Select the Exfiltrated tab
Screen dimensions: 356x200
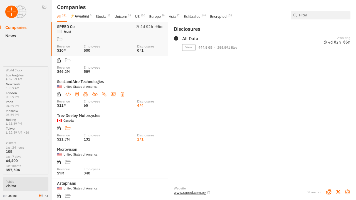click(195, 16)
